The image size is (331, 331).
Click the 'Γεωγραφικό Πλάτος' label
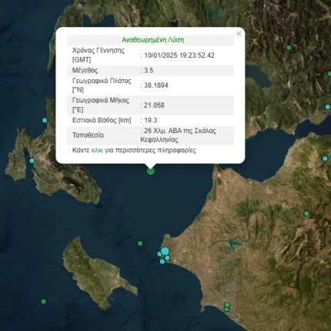click(102, 85)
